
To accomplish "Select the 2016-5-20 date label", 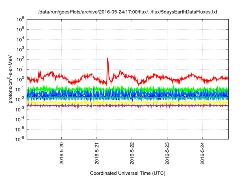I will [61, 153].
